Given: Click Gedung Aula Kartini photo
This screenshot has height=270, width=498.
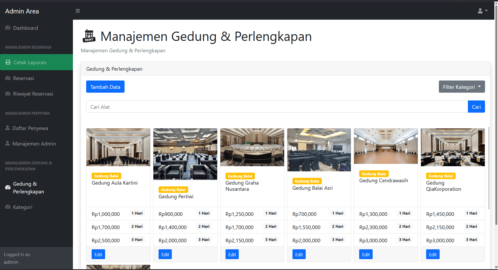Looking at the screenshot, I should point(118,147).
